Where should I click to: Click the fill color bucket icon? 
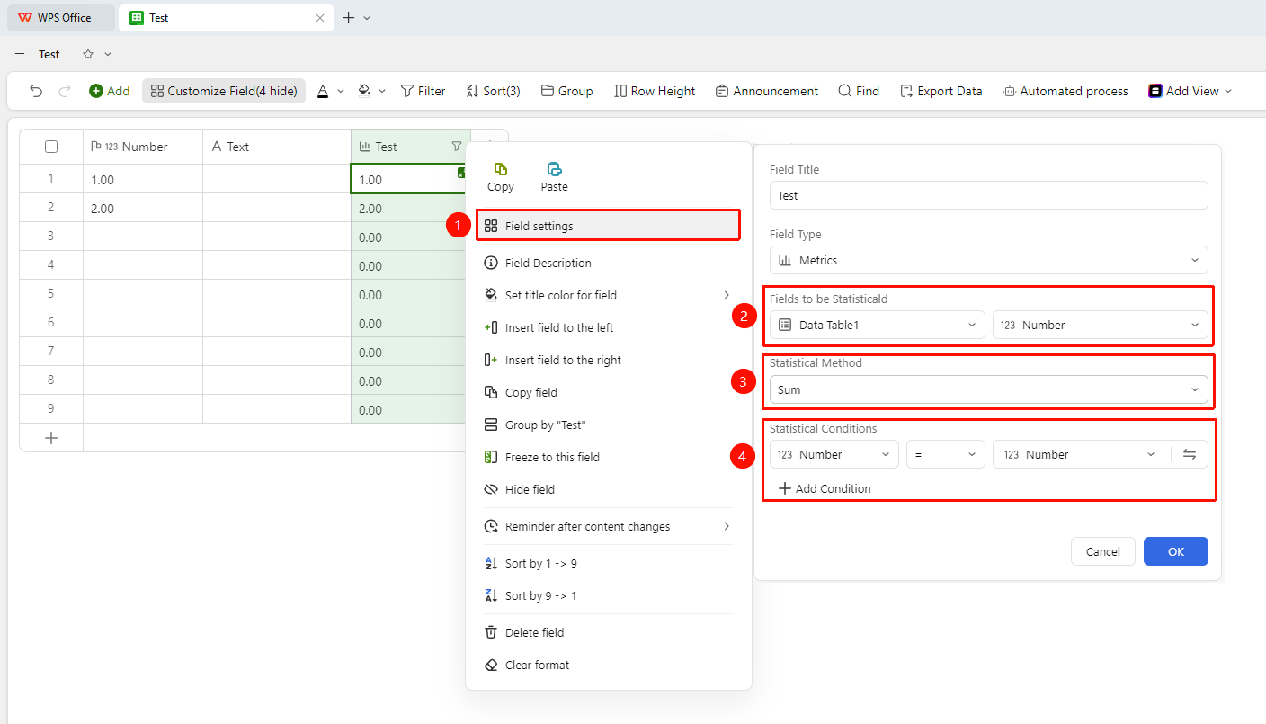pyautogui.click(x=364, y=91)
